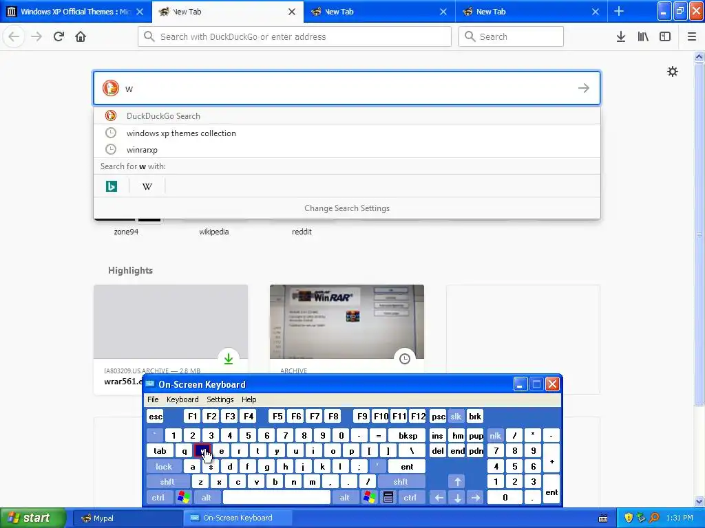Image resolution: width=705 pixels, height=528 pixels.
Task: Click the F5 key on keyboard
Action: click(x=278, y=416)
